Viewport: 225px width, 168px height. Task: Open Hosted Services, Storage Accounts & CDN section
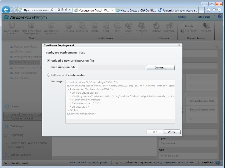point(23,116)
